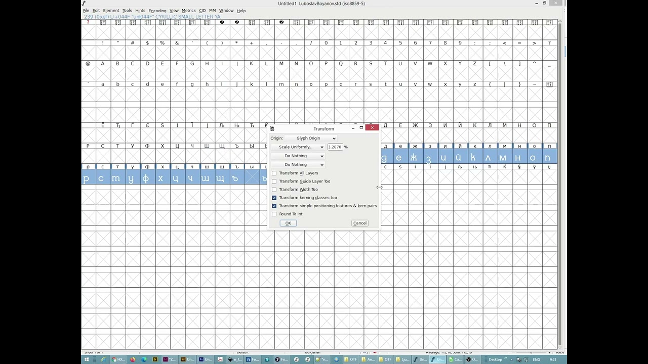Open the Element menu
The width and height of the screenshot is (648, 364).
pyautogui.click(x=111, y=10)
